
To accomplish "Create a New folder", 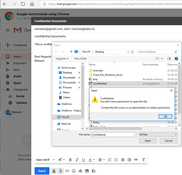I will pos(80,59).
